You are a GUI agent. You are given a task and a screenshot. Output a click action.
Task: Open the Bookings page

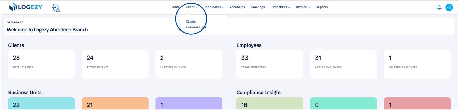[x=258, y=7]
